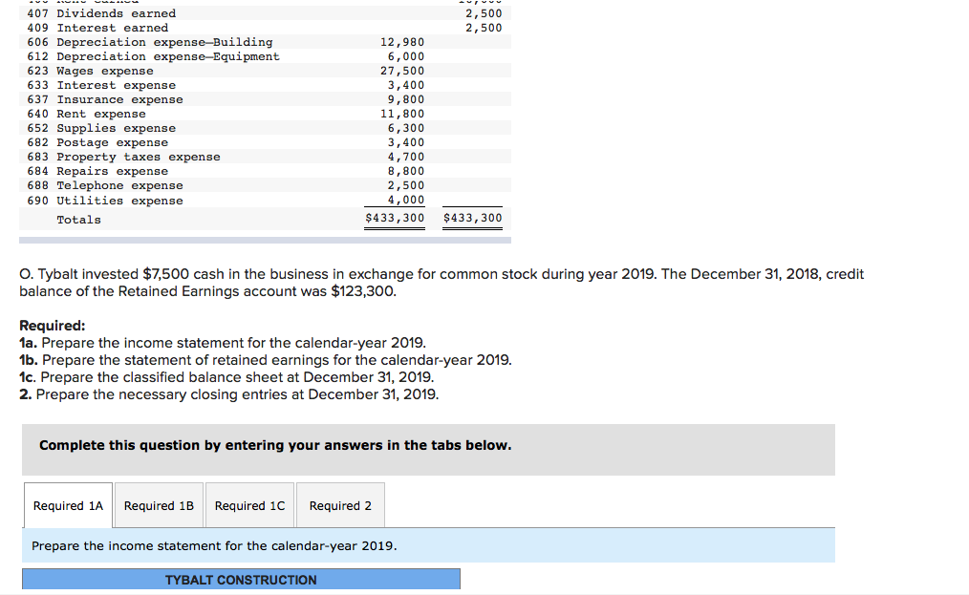Open the Required 1C tab
The width and height of the screenshot is (969, 595).
coord(249,505)
